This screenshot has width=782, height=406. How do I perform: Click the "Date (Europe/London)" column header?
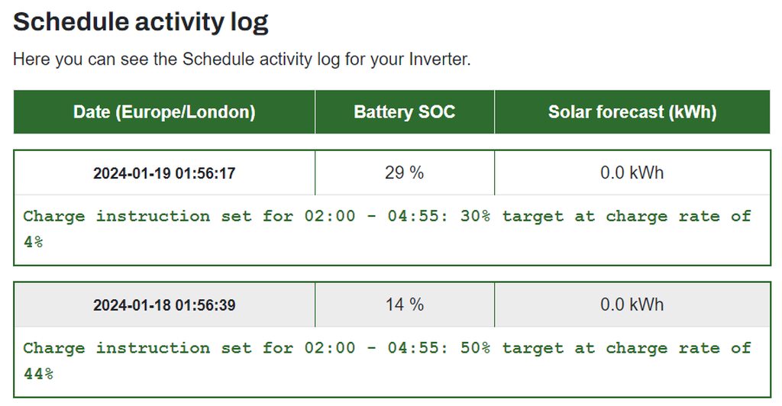pyautogui.click(x=164, y=112)
